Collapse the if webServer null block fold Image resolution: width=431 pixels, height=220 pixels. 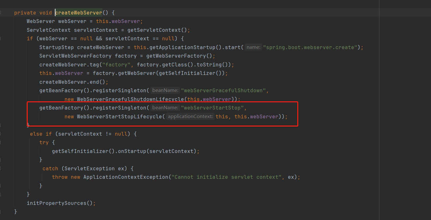coord(1,39)
